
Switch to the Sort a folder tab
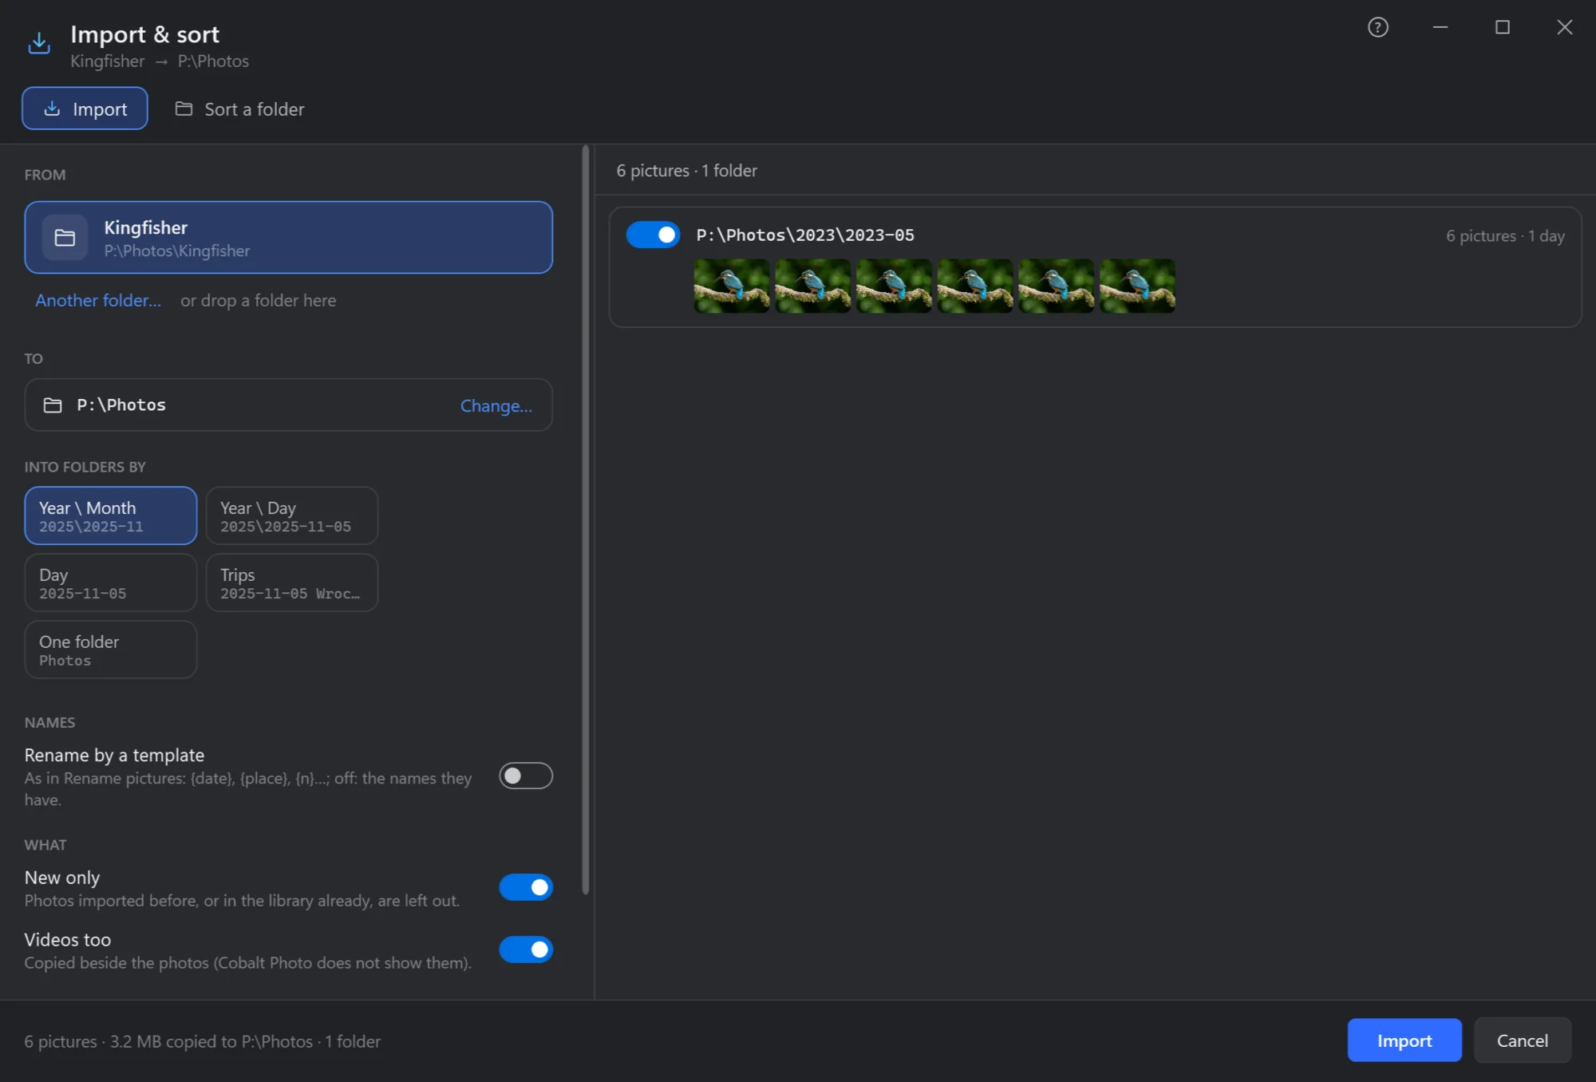(240, 109)
